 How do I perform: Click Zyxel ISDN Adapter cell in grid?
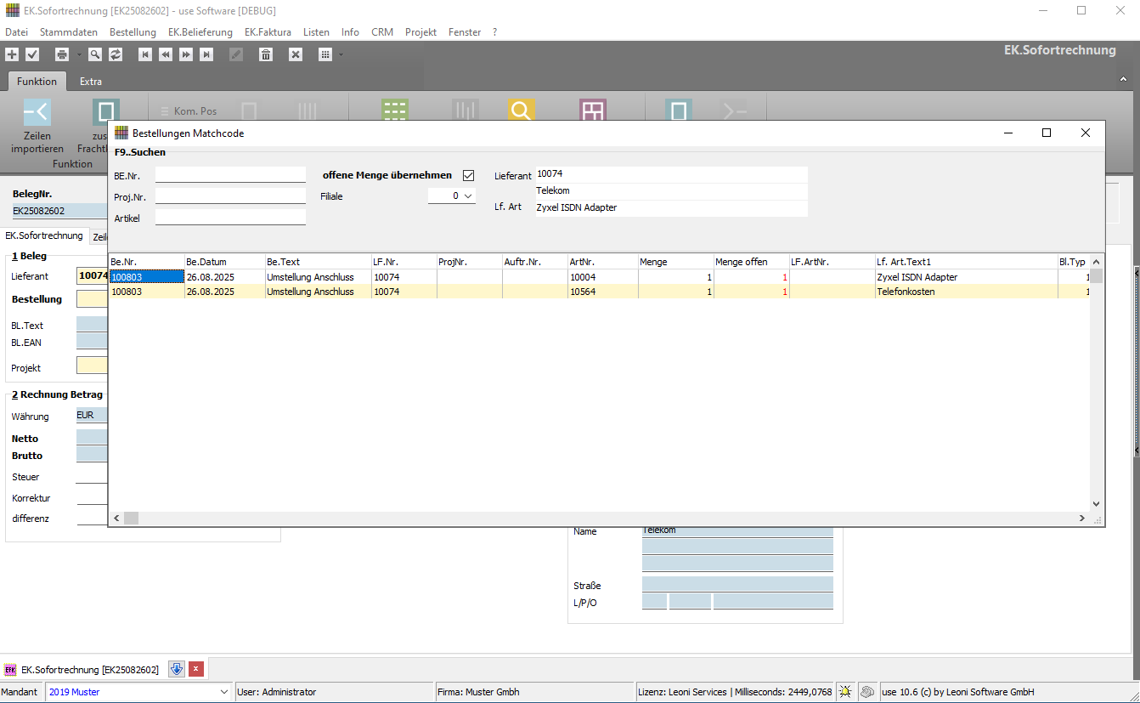[966, 277]
